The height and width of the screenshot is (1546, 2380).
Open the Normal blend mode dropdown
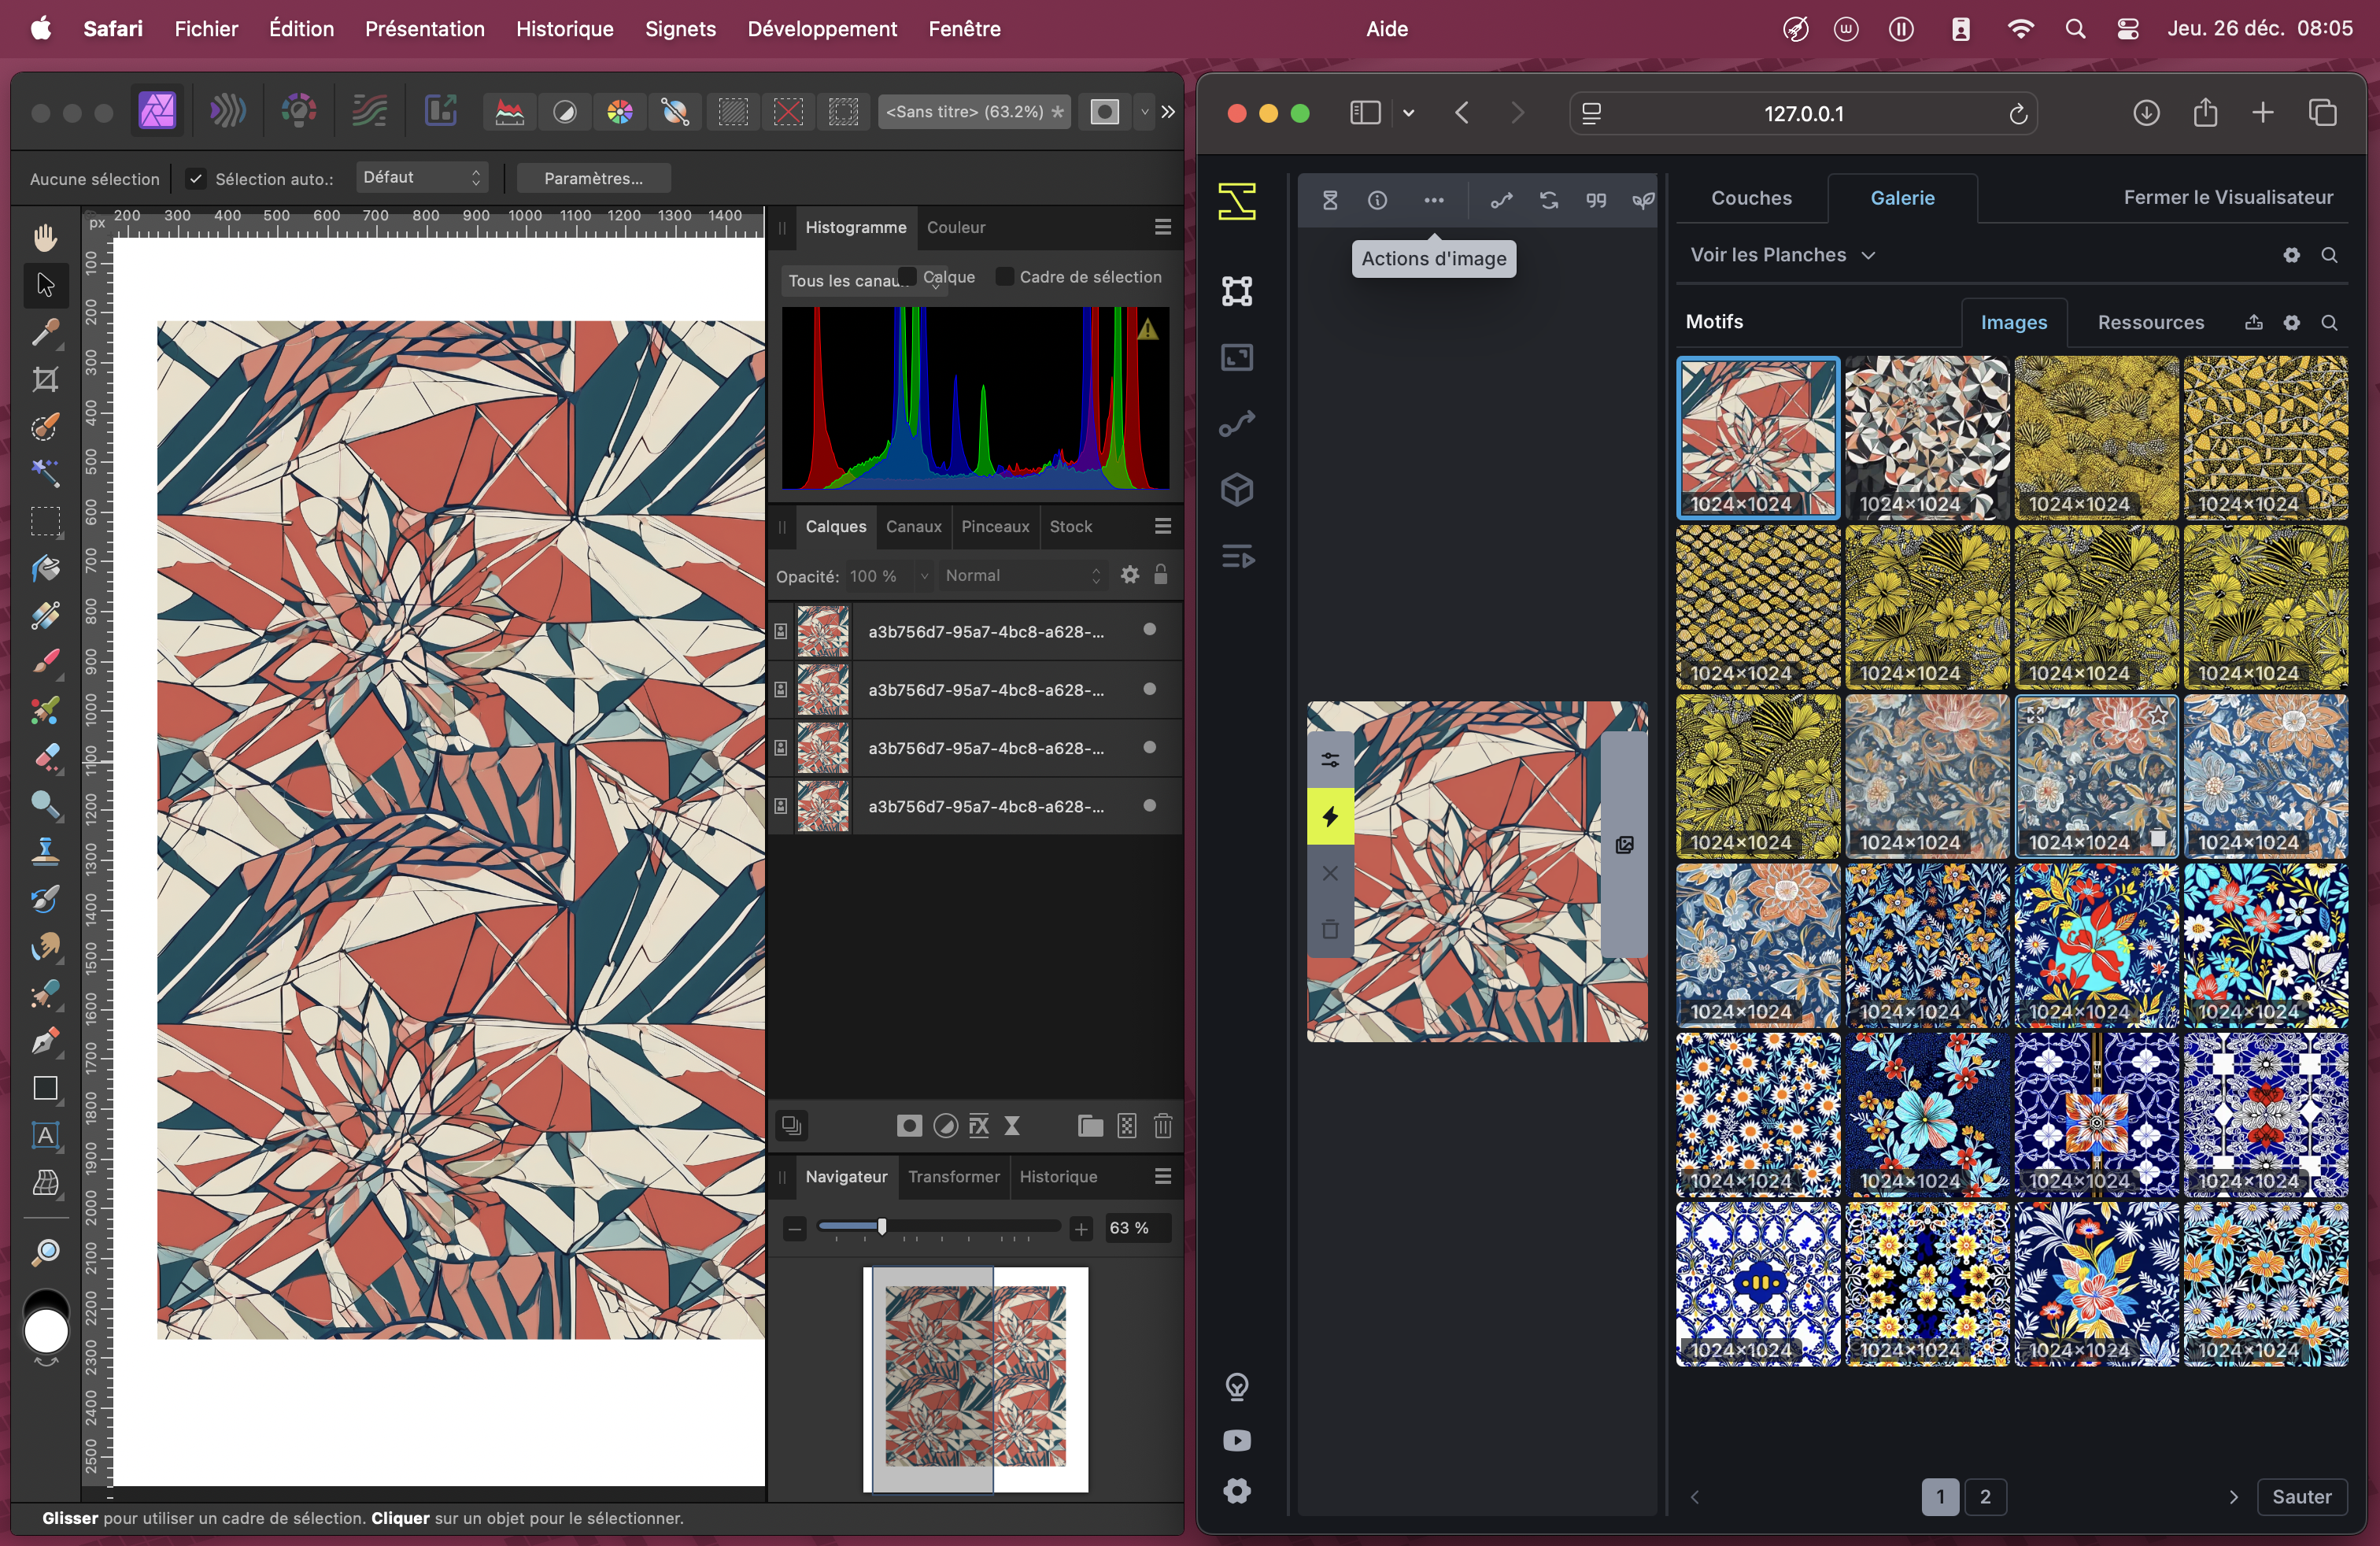[x=1023, y=575]
